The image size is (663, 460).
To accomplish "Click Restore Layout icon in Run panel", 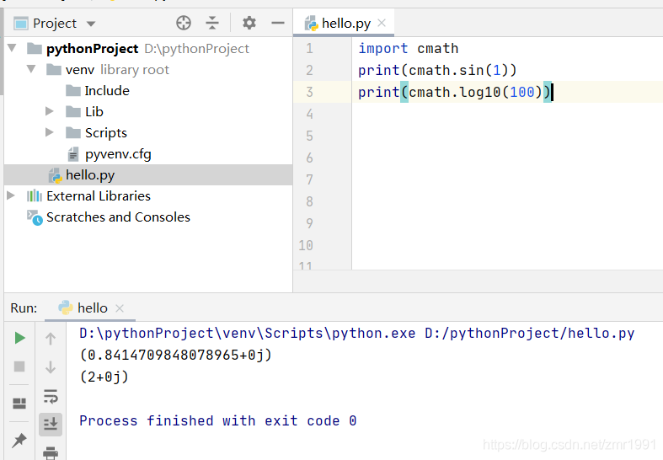I will pos(19,404).
